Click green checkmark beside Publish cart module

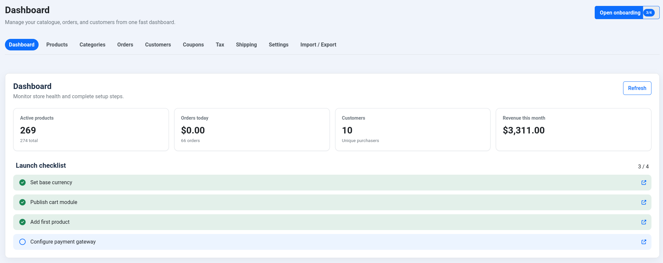(x=22, y=202)
